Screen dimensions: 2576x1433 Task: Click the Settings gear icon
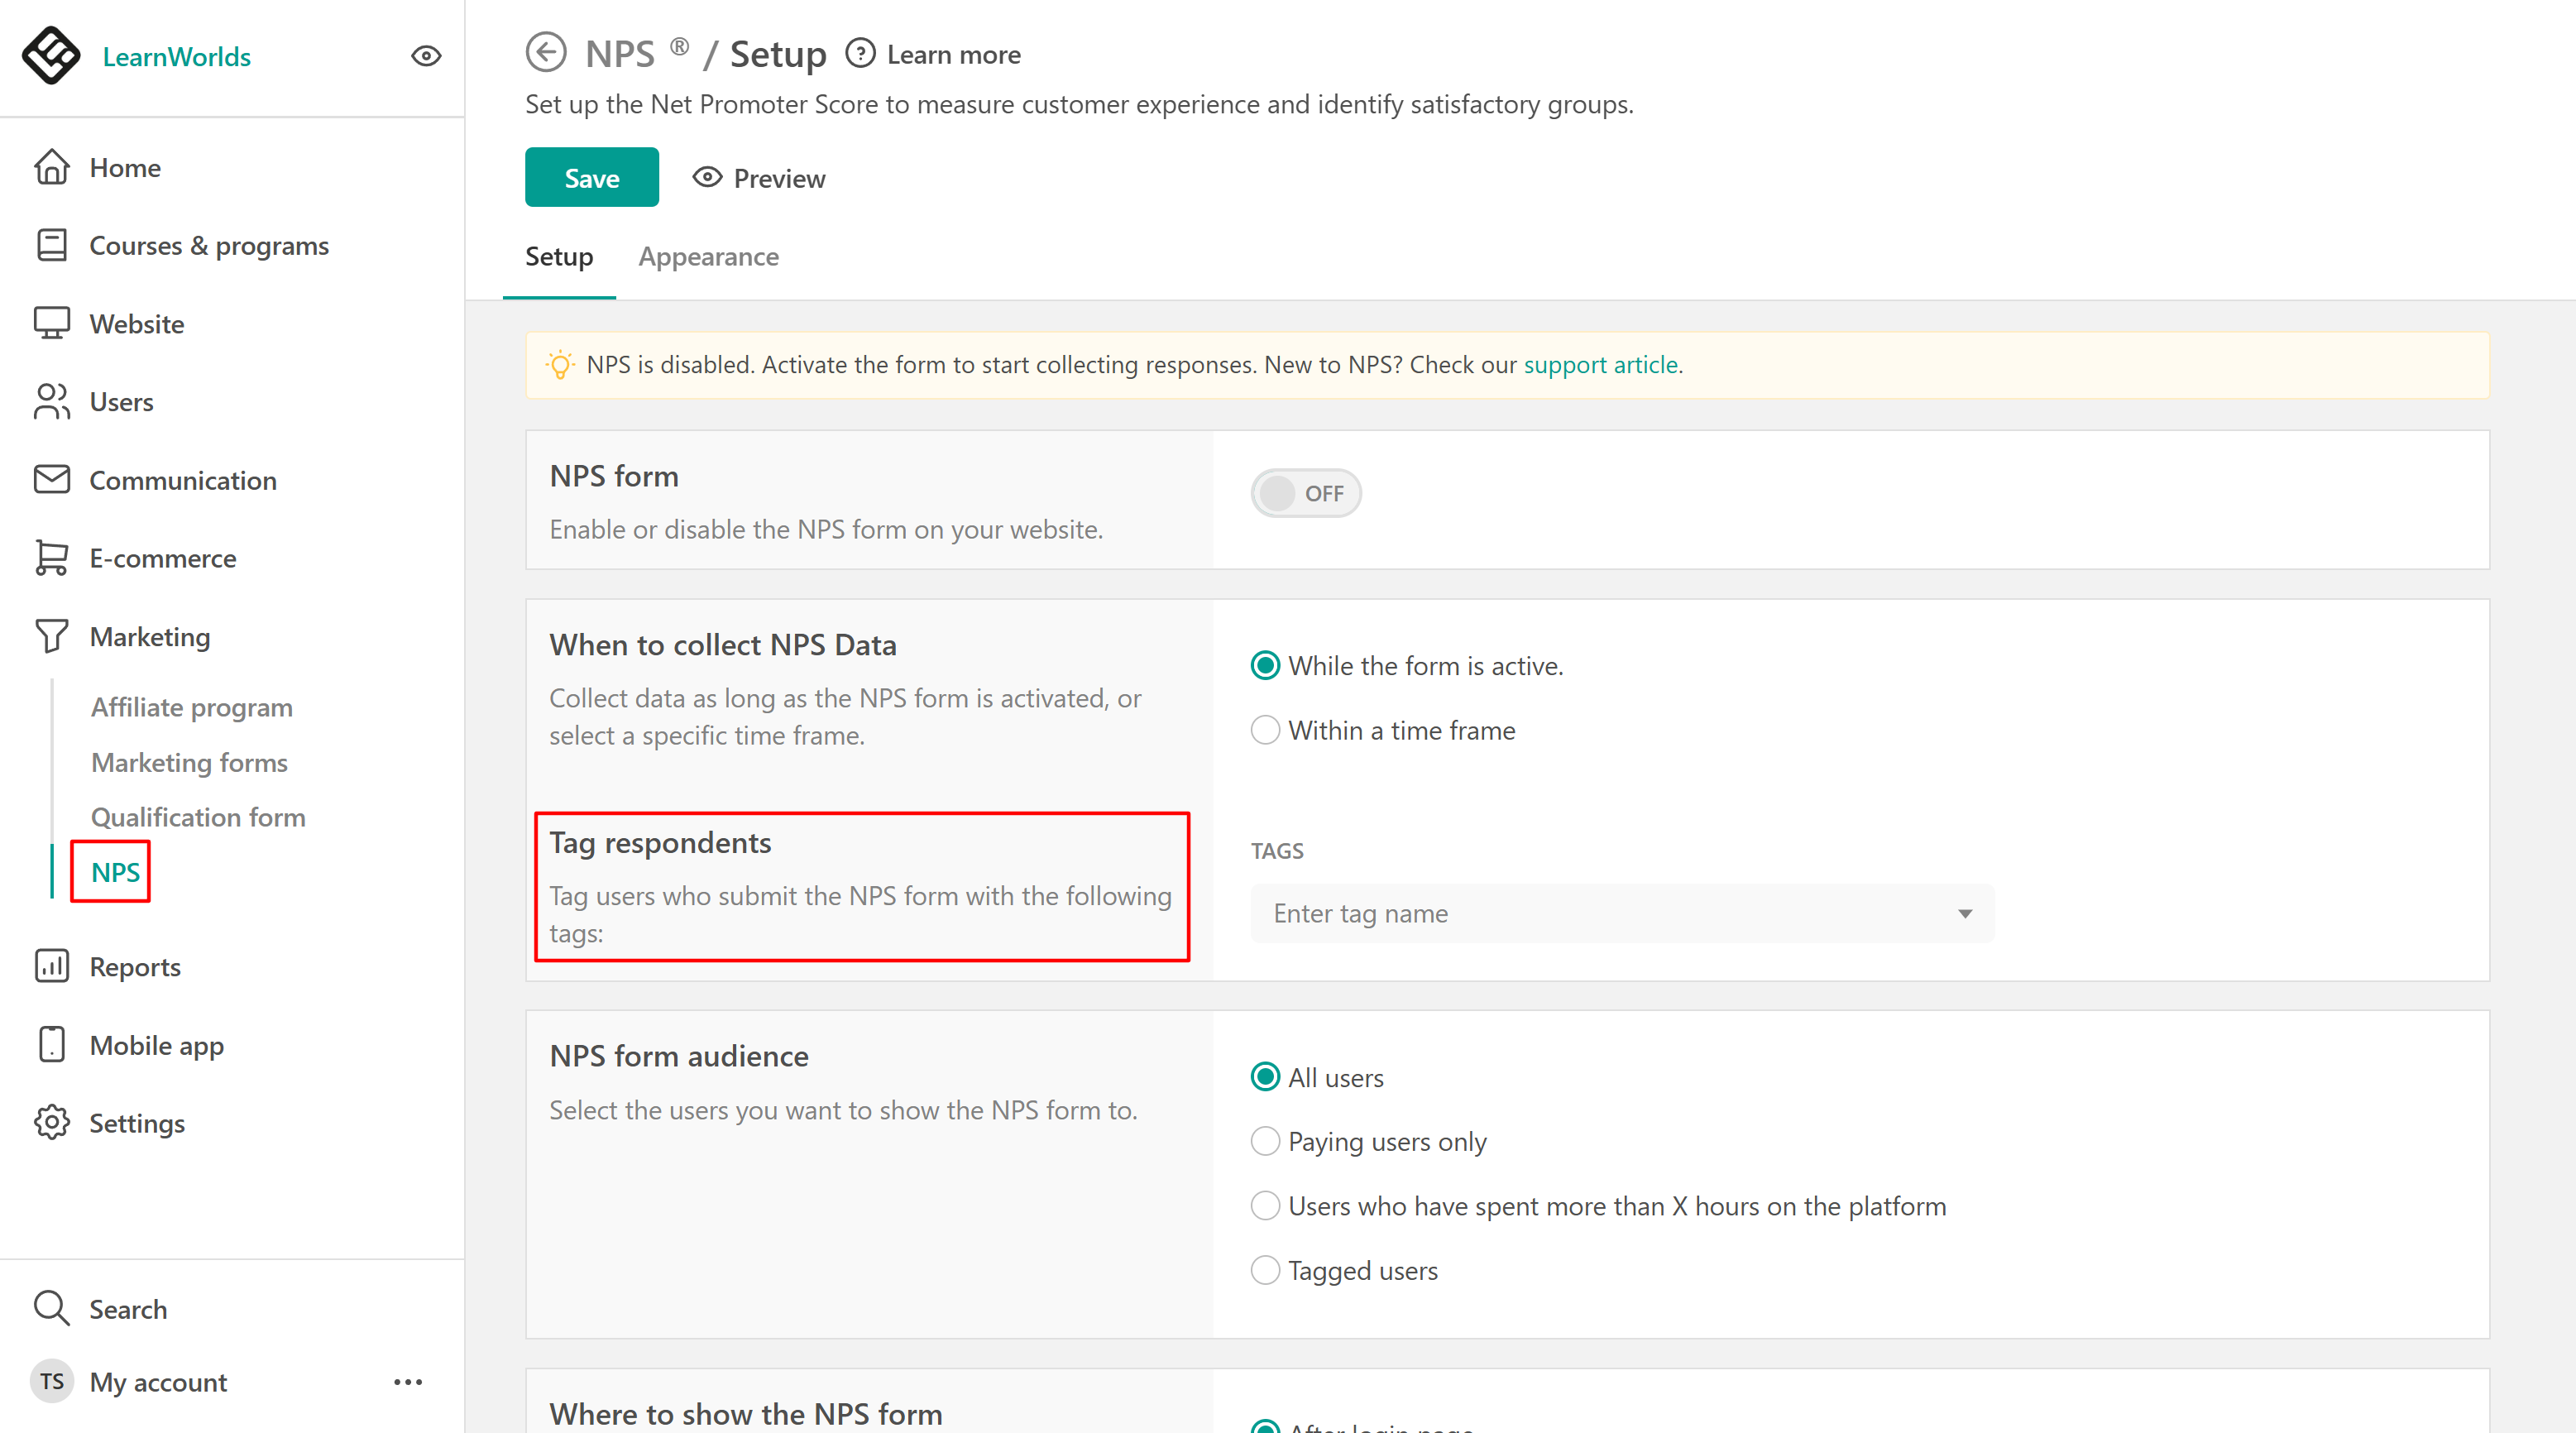52,1123
